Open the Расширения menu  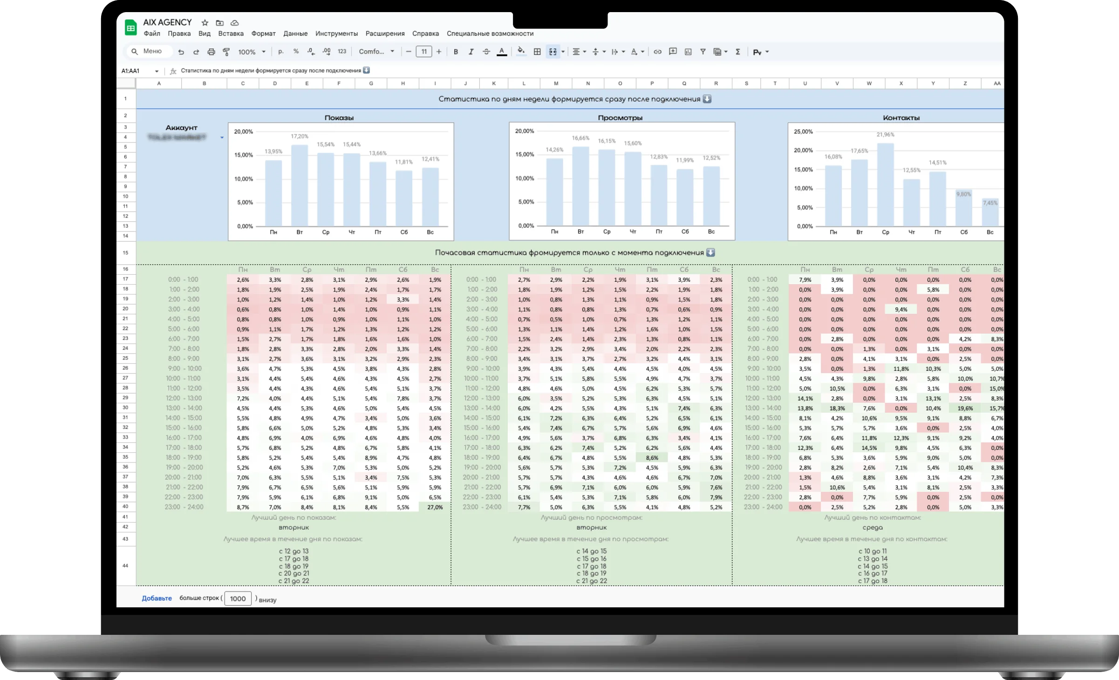click(385, 34)
